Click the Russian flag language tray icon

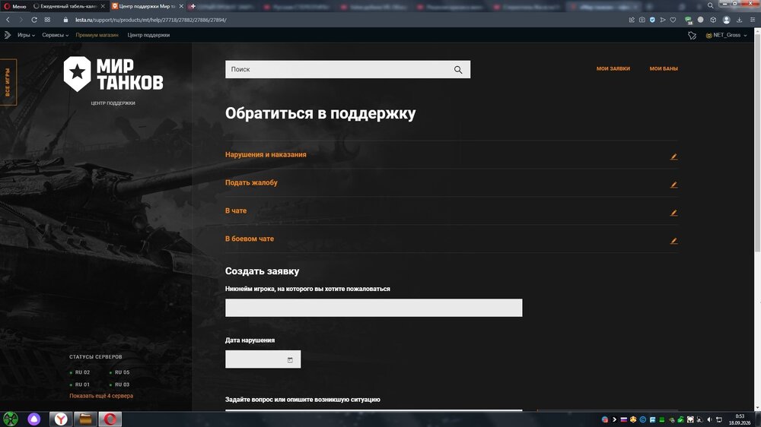tap(624, 419)
